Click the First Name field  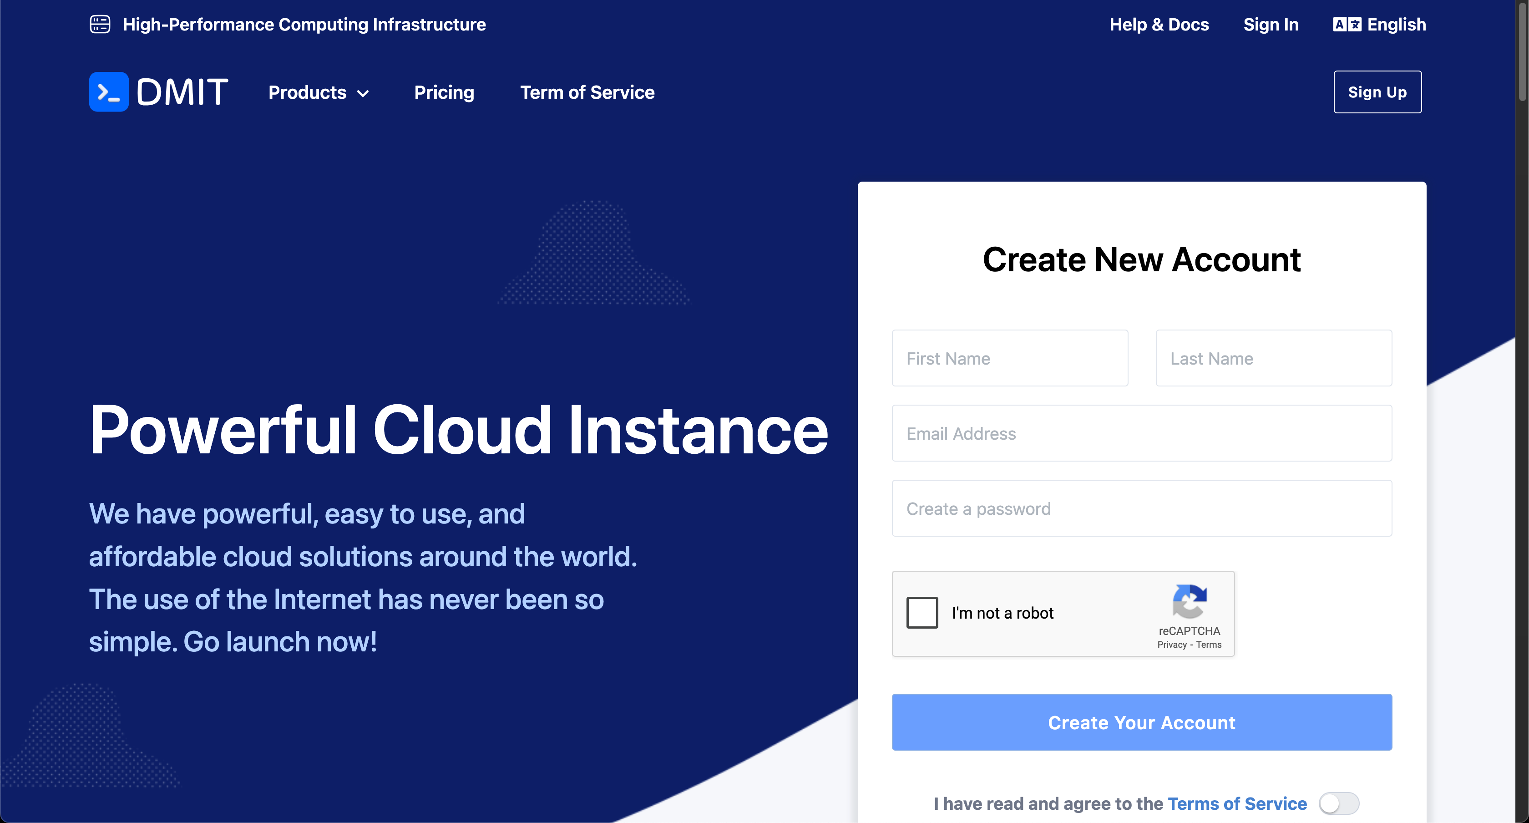tap(1010, 359)
